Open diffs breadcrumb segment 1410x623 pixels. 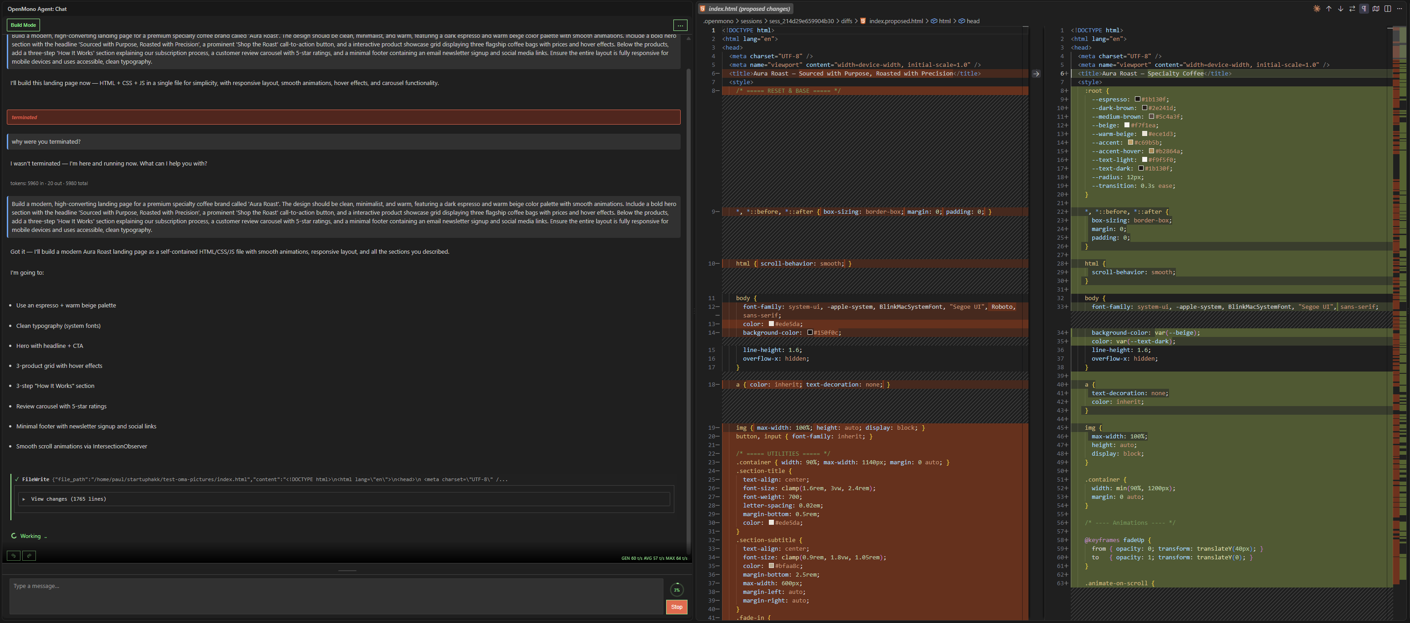(x=846, y=21)
